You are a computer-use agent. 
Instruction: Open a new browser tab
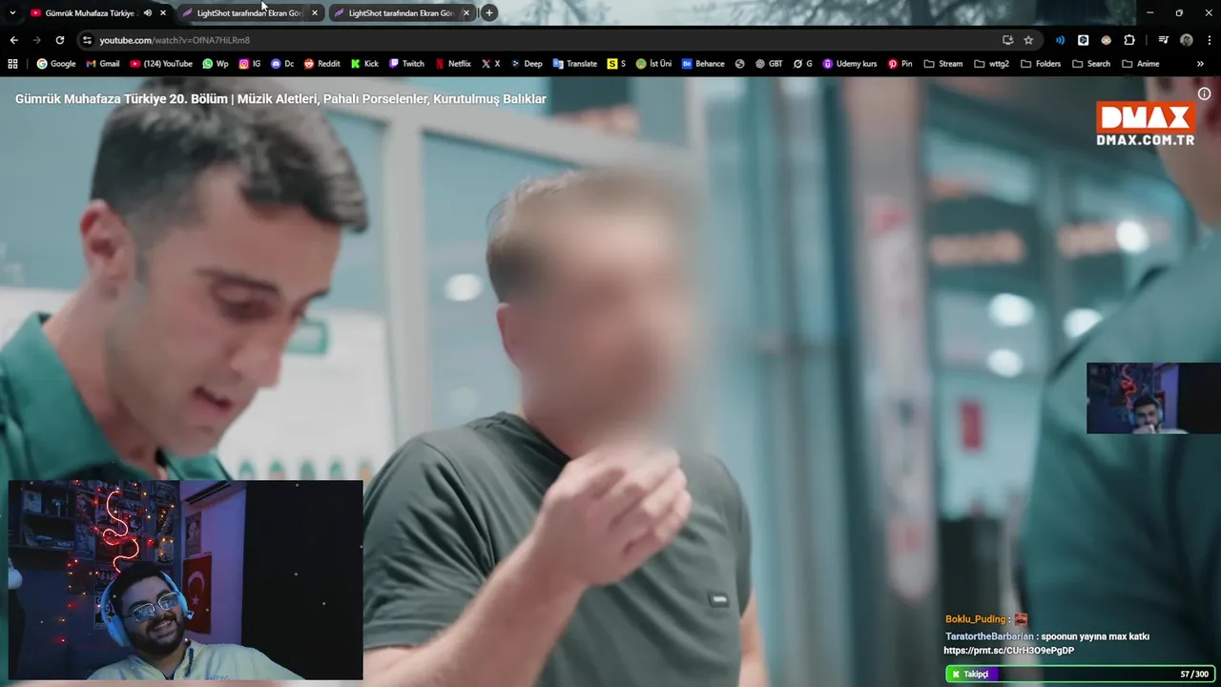point(488,12)
